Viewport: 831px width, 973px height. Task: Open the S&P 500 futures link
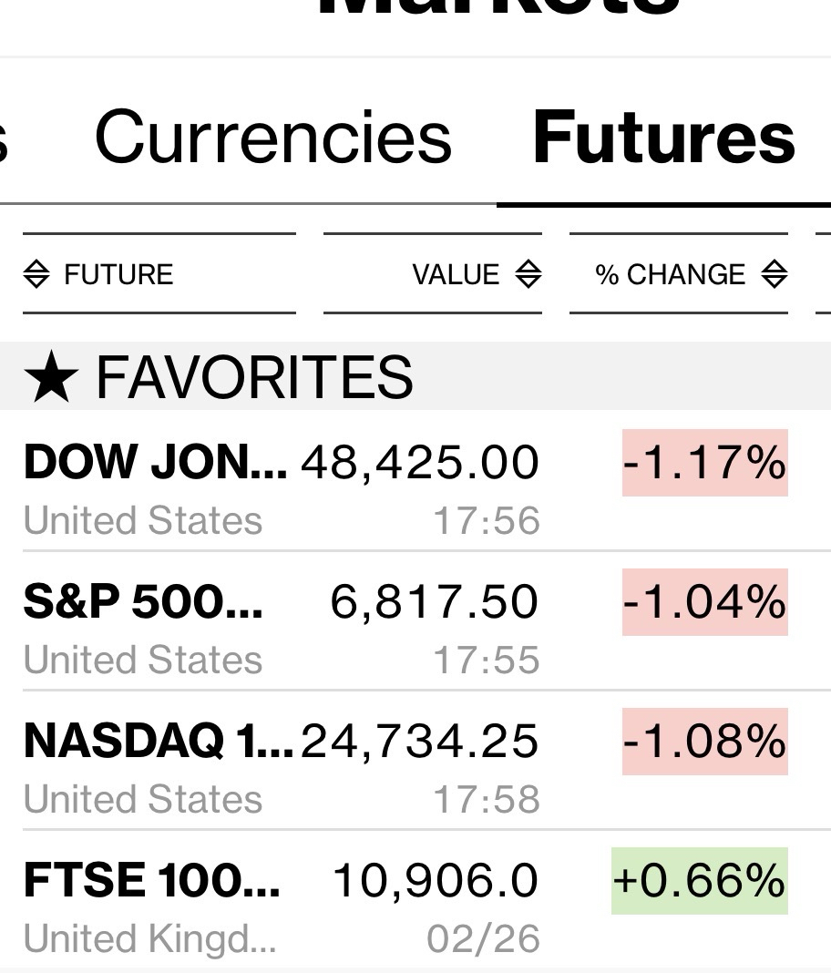(143, 601)
